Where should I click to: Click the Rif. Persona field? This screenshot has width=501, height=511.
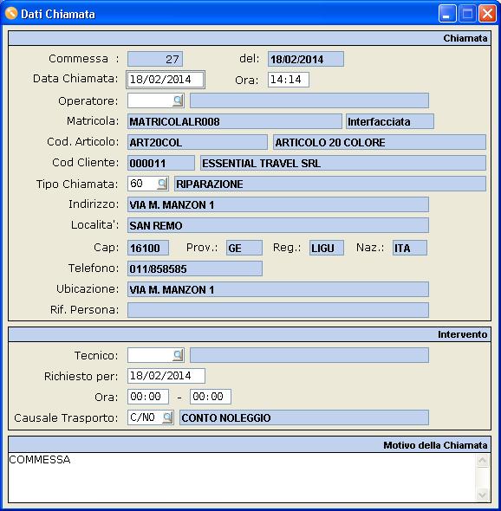click(278, 309)
